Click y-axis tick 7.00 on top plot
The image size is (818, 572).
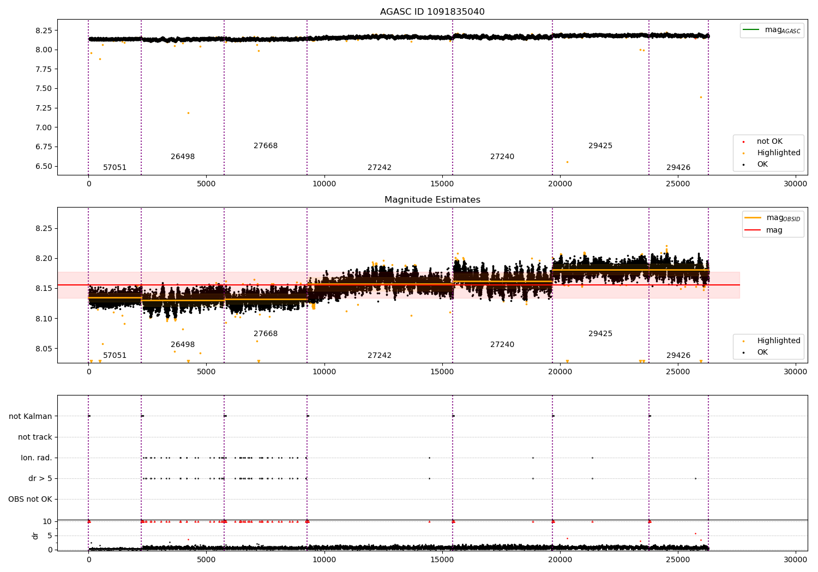(x=44, y=127)
